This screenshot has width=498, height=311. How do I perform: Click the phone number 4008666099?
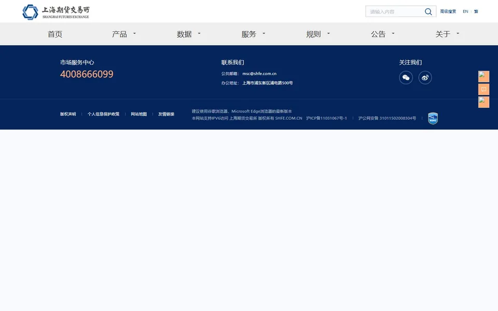click(87, 74)
